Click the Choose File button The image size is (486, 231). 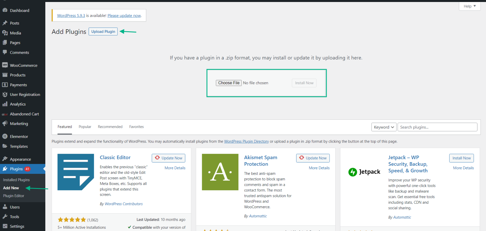229,83
